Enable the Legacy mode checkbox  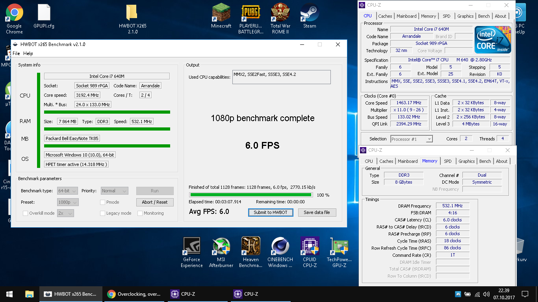click(102, 213)
